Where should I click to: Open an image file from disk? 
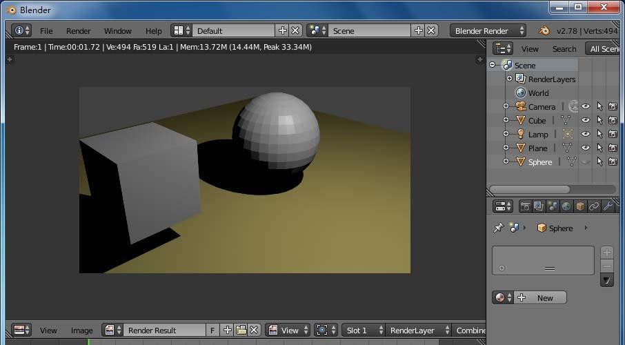click(x=241, y=331)
